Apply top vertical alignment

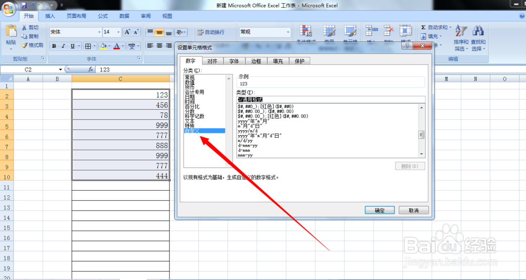150,32
